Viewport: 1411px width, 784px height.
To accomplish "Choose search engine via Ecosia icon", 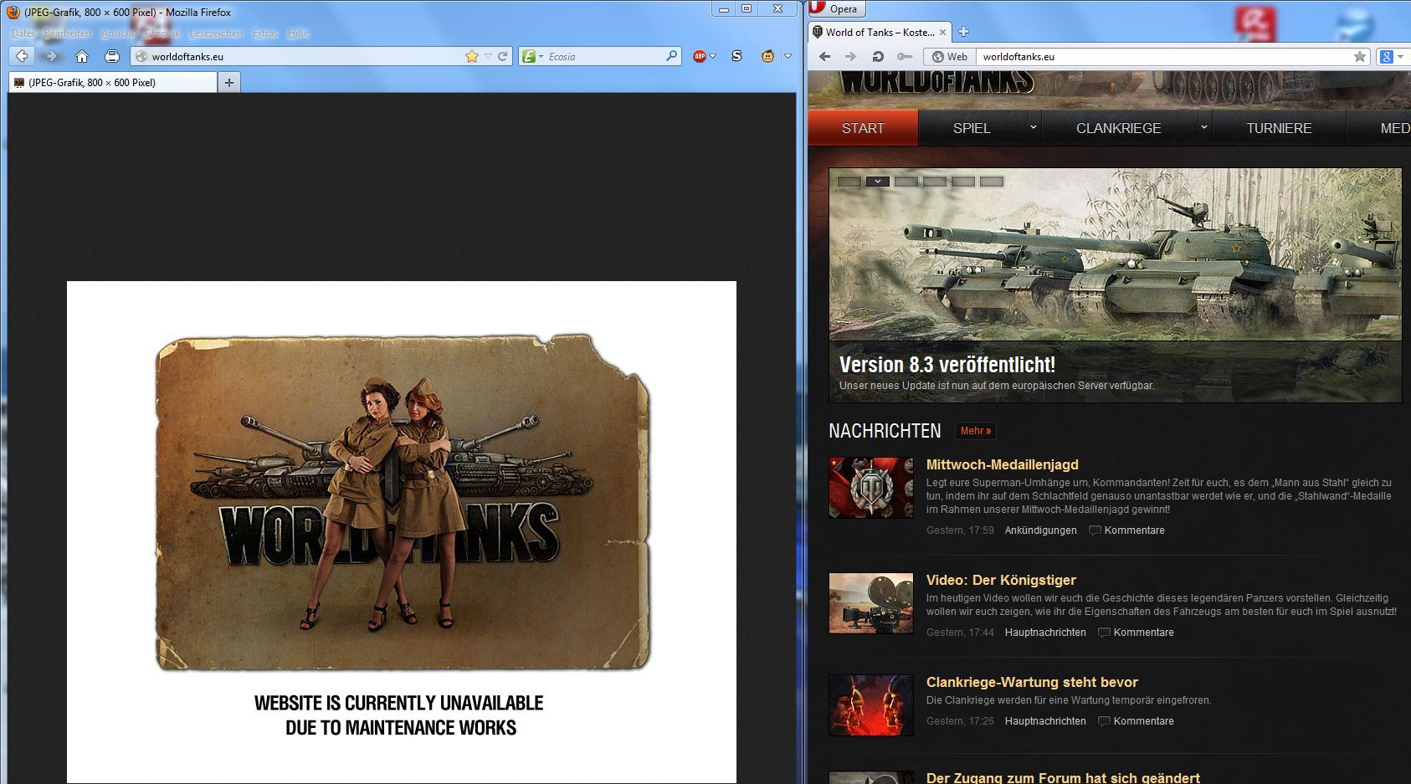I will tap(529, 56).
